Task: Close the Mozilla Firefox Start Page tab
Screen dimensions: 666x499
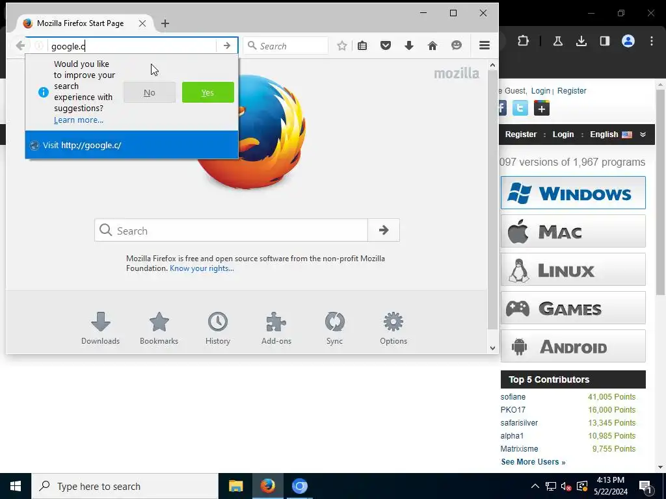Action: [x=142, y=23]
